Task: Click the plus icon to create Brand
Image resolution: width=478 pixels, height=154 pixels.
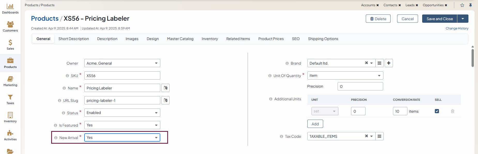Action: pyautogui.click(x=389, y=63)
